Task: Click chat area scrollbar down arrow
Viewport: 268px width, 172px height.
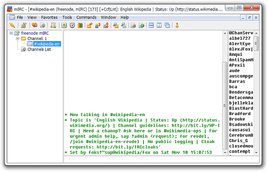Action: point(225,153)
